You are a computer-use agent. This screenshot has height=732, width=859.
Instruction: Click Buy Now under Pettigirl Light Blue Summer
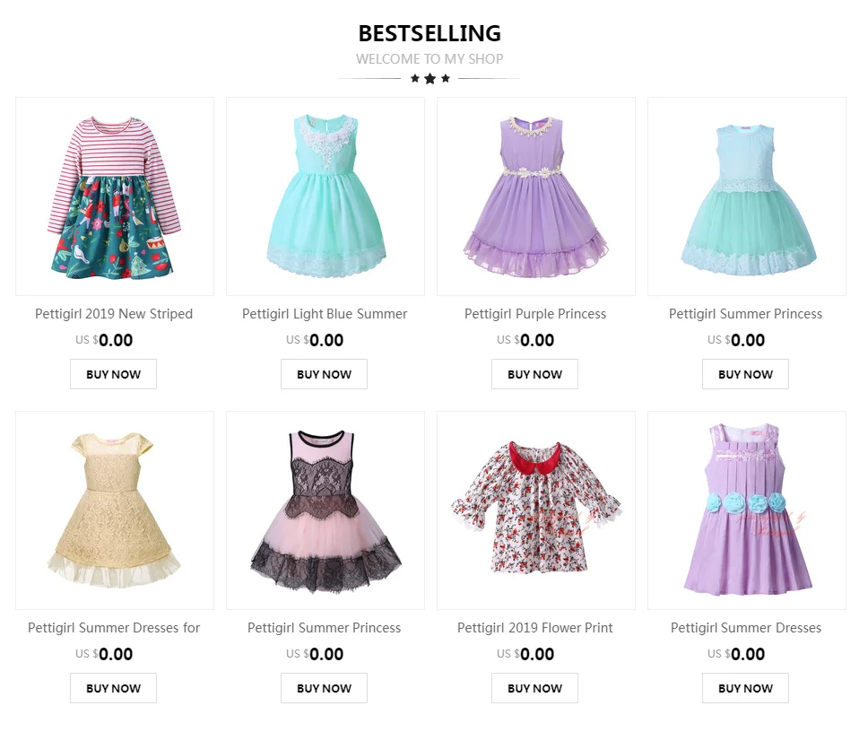325,374
